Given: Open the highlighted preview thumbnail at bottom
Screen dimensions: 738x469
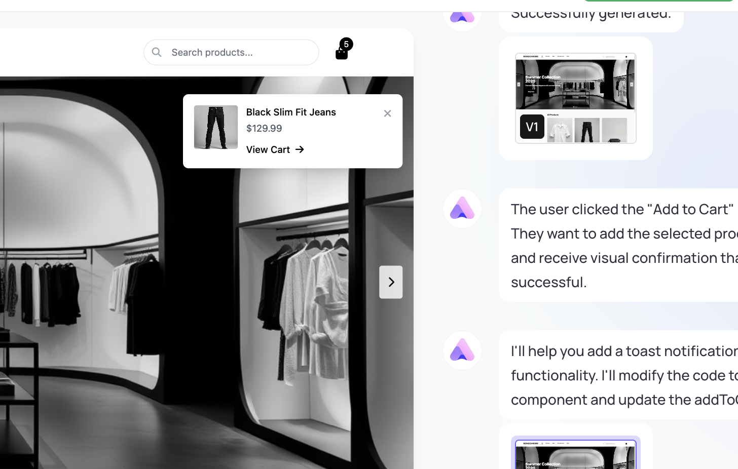Looking at the screenshot, I should click(576, 452).
